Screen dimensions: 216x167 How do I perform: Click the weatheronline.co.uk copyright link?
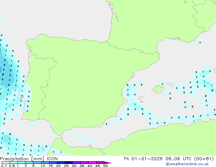pyautogui.click(x=187, y=164)
